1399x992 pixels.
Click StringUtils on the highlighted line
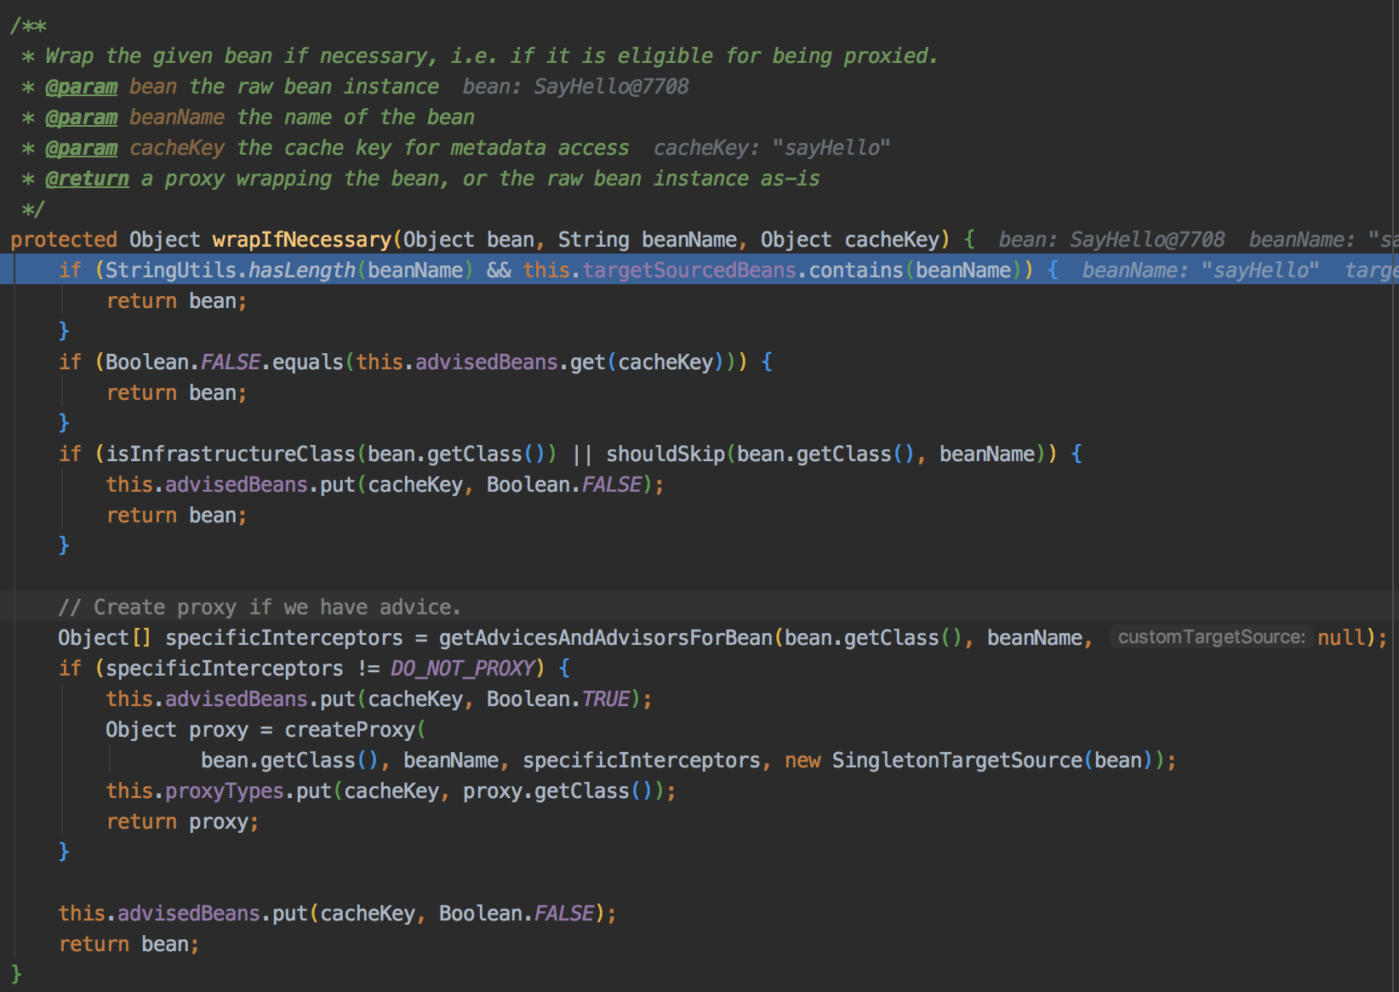[x=171, y=271]
